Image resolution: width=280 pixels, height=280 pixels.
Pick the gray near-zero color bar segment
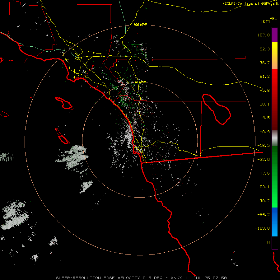click(x=275, y=138)
